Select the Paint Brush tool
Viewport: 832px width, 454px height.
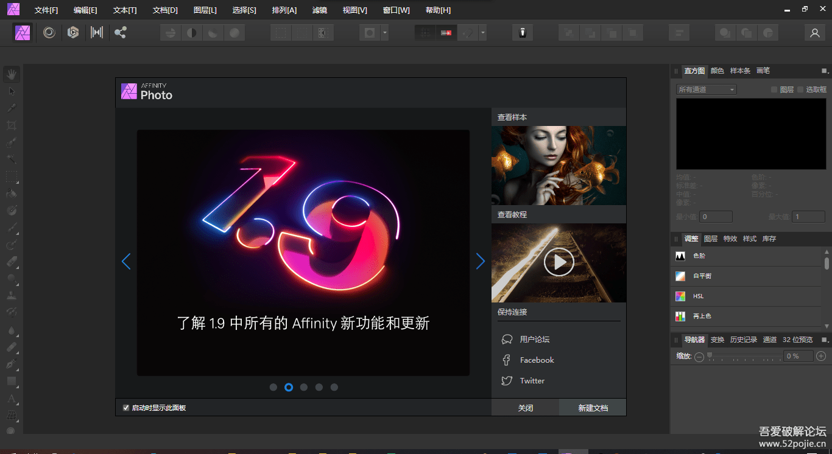[12, 228]
